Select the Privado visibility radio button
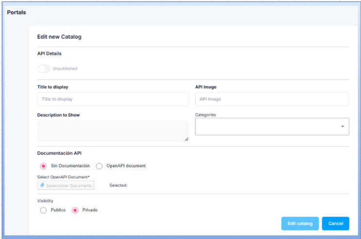 (75, 210)
